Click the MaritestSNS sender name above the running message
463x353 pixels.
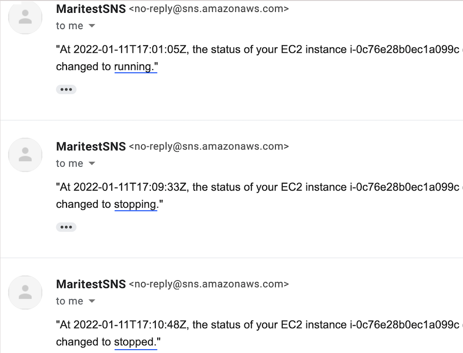point(91,9)
